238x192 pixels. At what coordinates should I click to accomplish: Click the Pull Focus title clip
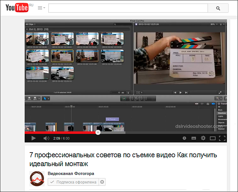[x=112, y=119]
